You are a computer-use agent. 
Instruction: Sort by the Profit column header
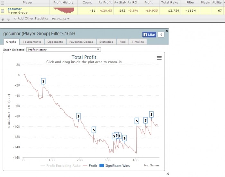click(148, 3)
